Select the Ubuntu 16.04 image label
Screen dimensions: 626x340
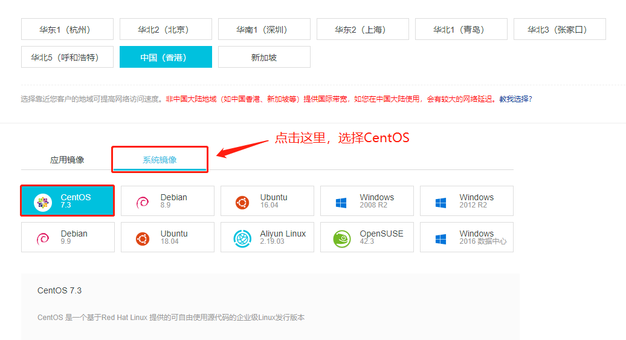coord(274,201)
